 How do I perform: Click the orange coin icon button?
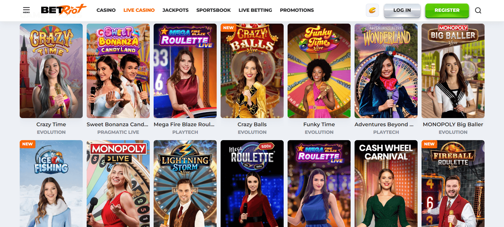pos(372,10)
